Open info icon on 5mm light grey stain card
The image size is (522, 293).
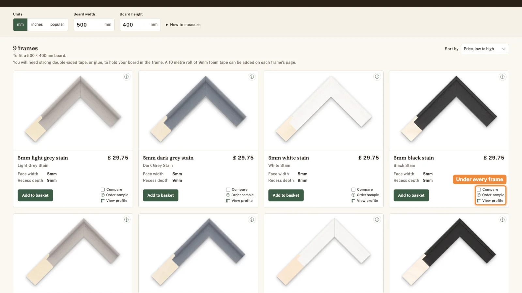[126, 77]
